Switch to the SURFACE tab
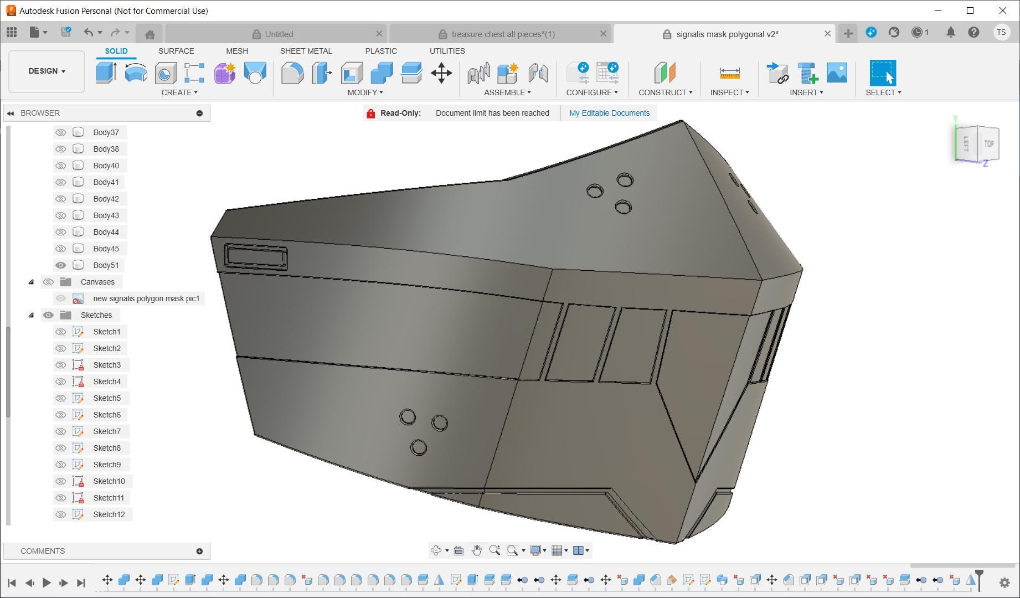 pyautogui.click(x=176, y=51)
